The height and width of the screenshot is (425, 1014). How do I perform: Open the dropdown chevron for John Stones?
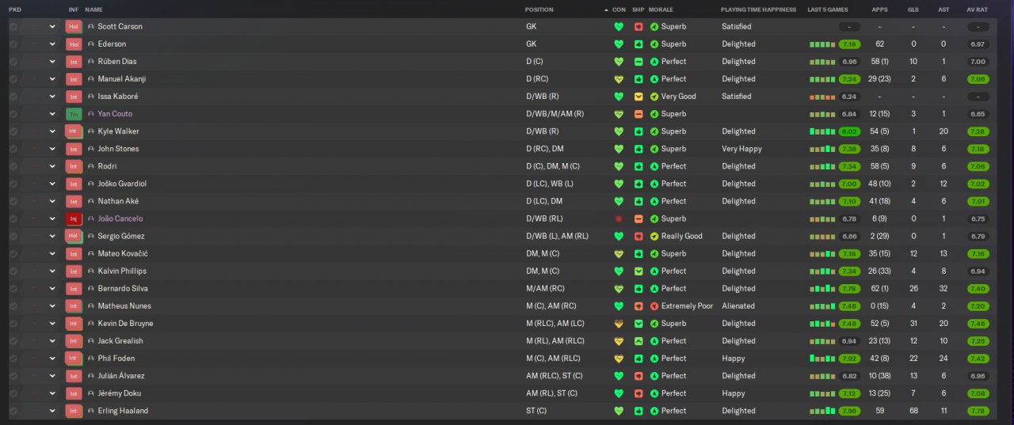tap(52, 149)
